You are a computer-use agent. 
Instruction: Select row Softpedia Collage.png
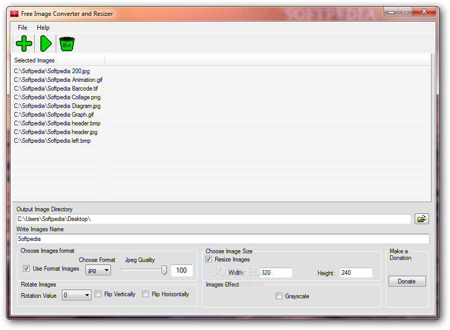pyautogui.click(x=58, y=97)
